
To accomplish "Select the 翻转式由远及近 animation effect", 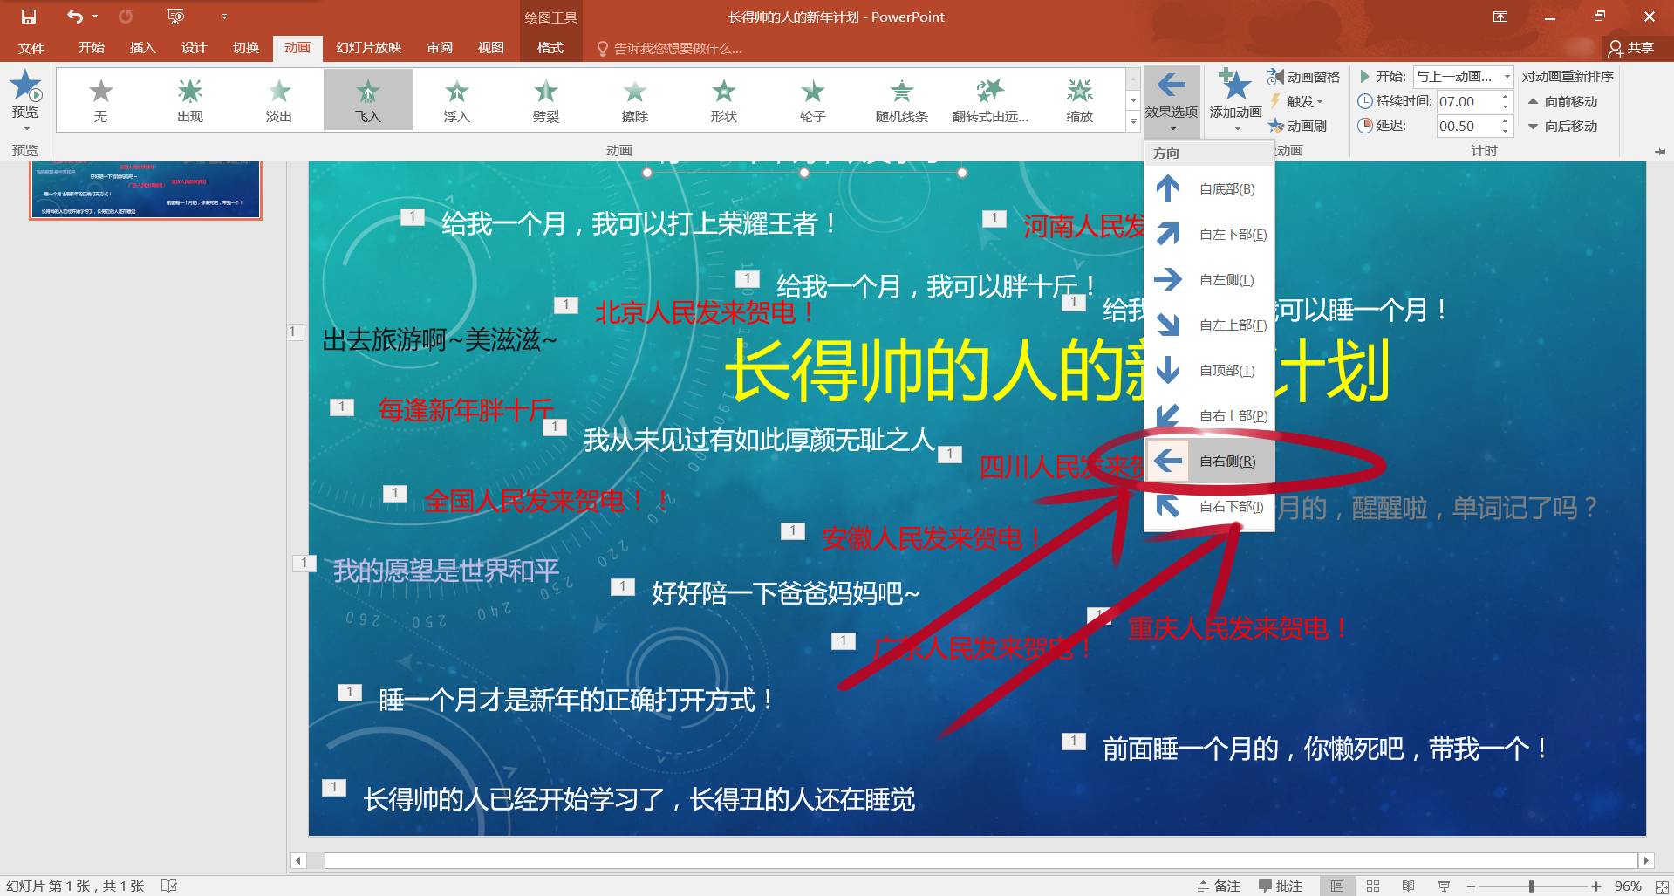I will [991, 100].
